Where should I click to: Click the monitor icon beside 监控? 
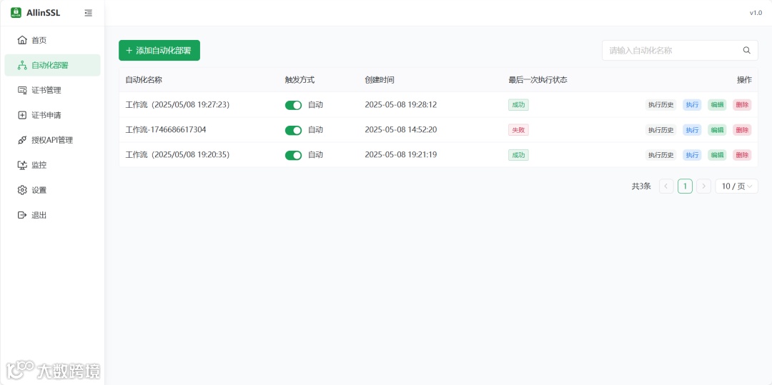[x=21, y=165]
